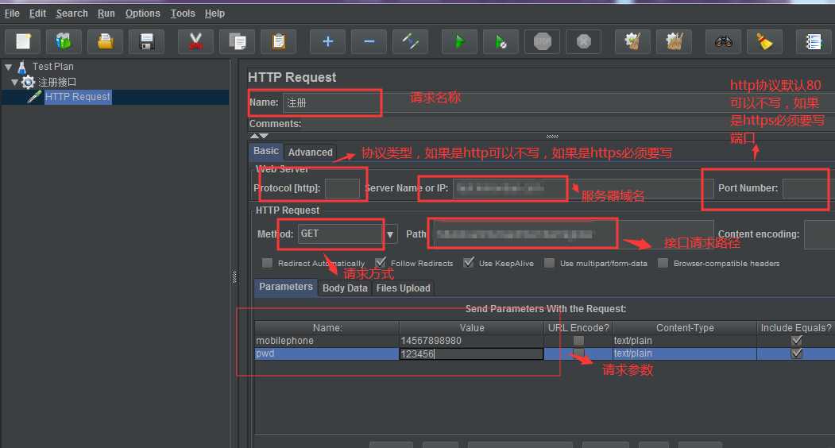Click the Stop test icon
Image resolution: width=835 pixels, height=448 pixels.
click(542, 41)
